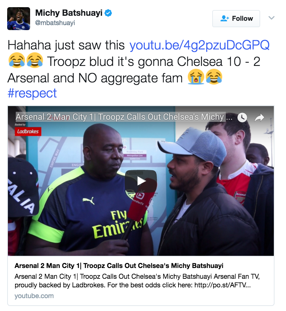Screen dimensions: 286x311
Task: Click the card description about Ladbrokes
Action: 137,281
